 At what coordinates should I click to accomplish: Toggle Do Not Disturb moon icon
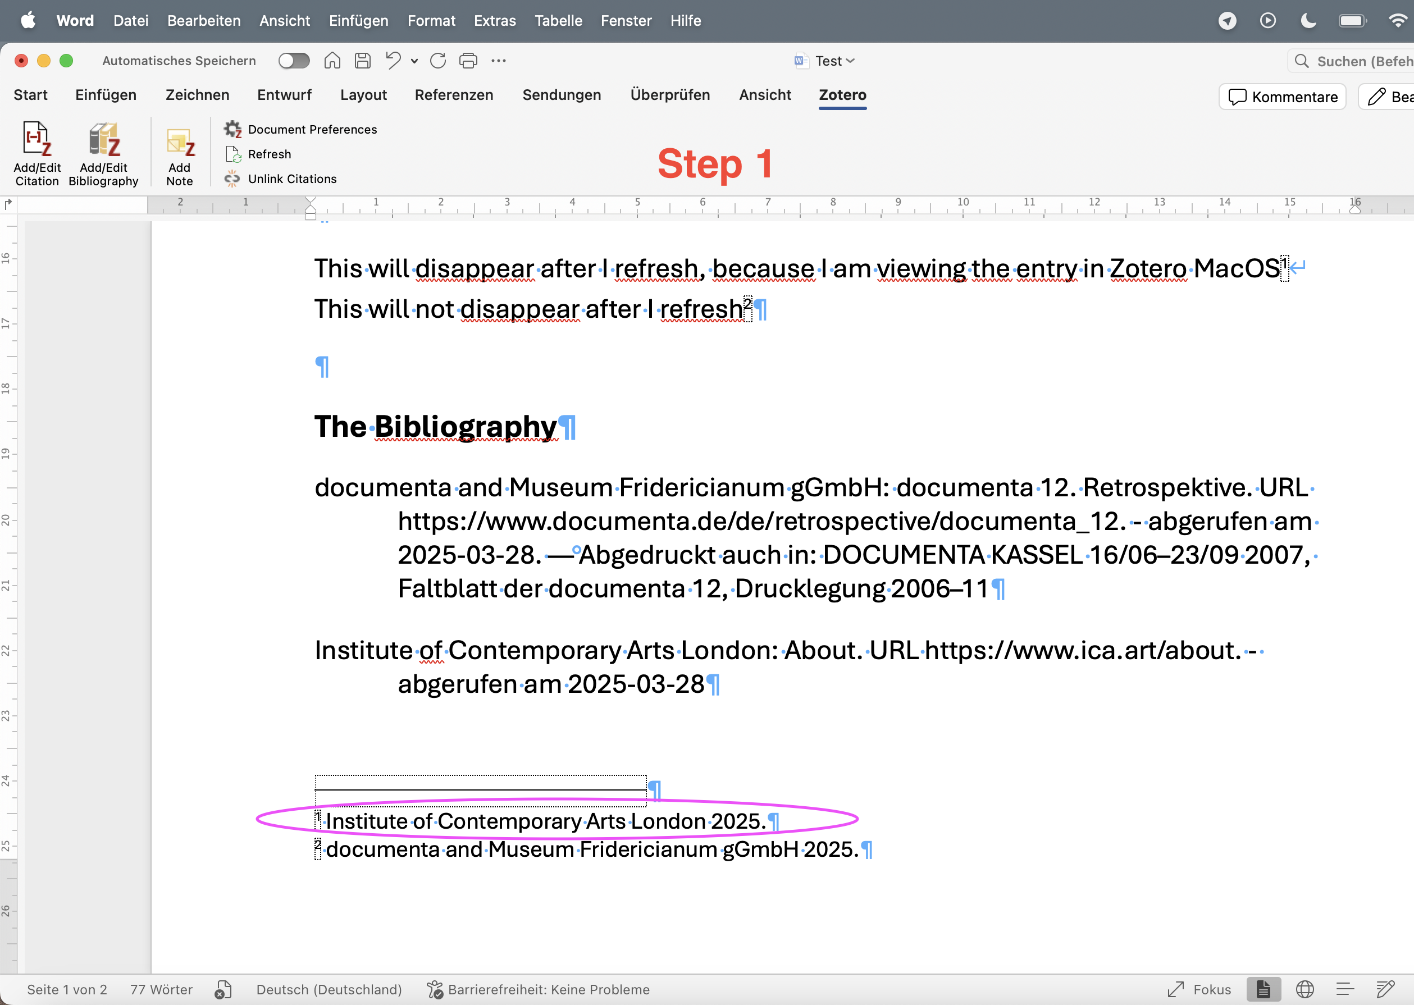(1308, 20)
